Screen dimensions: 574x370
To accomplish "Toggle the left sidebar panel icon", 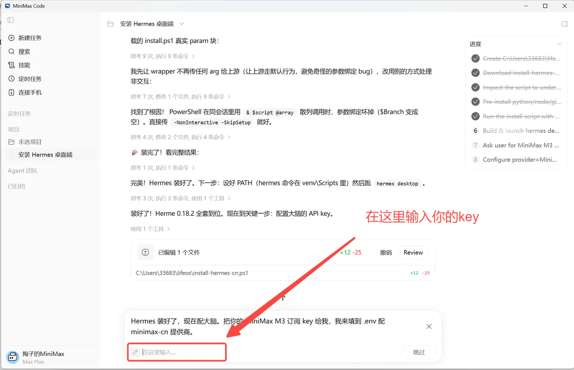I will pos(11,20).
